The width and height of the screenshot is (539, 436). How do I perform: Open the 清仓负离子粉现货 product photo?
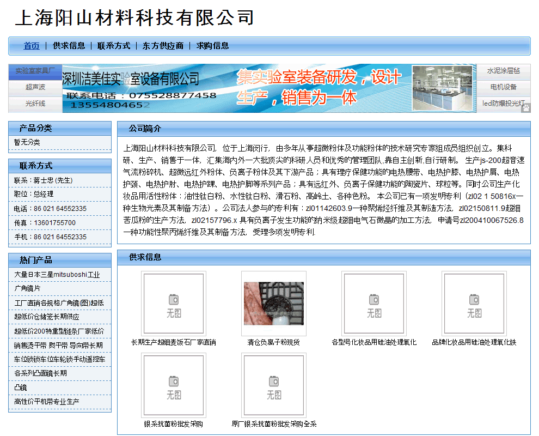[x=274, y=304]
